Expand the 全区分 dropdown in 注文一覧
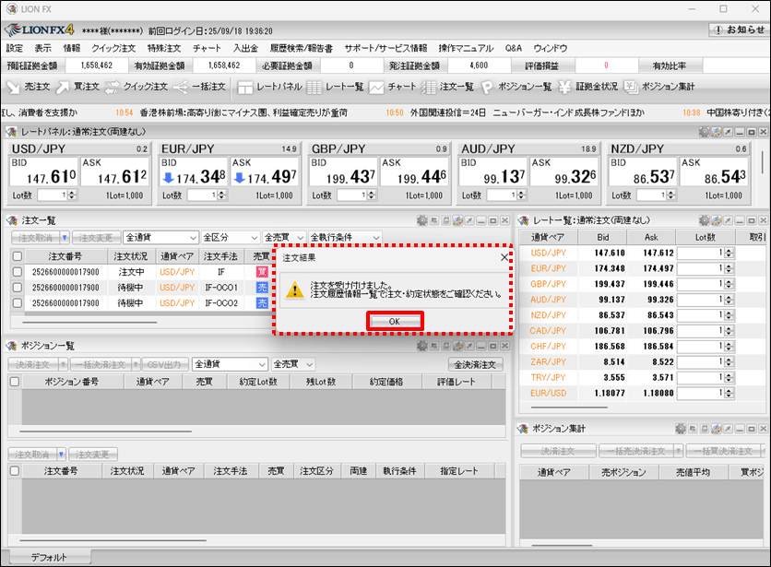 (229, 237)
